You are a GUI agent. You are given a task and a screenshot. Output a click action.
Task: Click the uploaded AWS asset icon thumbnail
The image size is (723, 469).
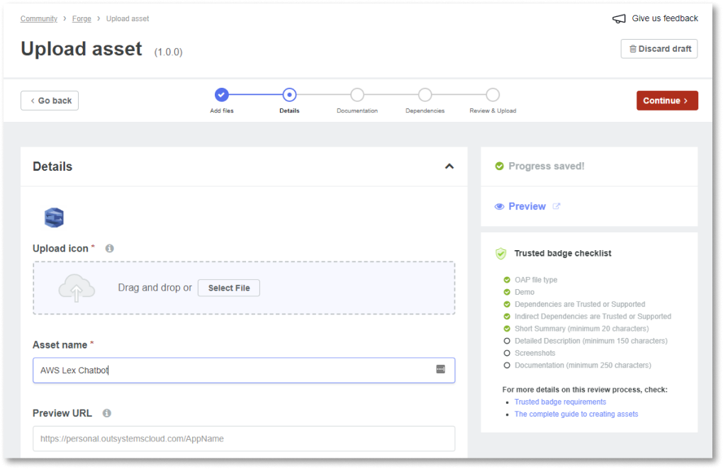55,217
